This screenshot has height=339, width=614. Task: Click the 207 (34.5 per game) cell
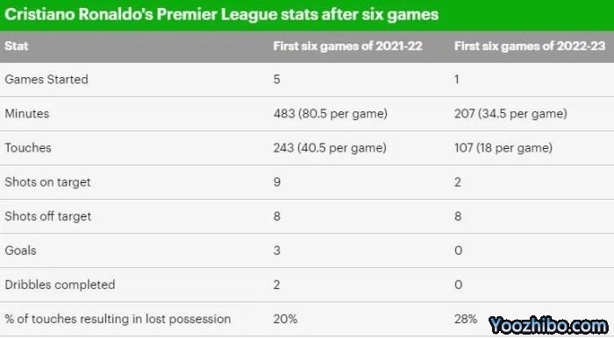[x=510, y=114]
